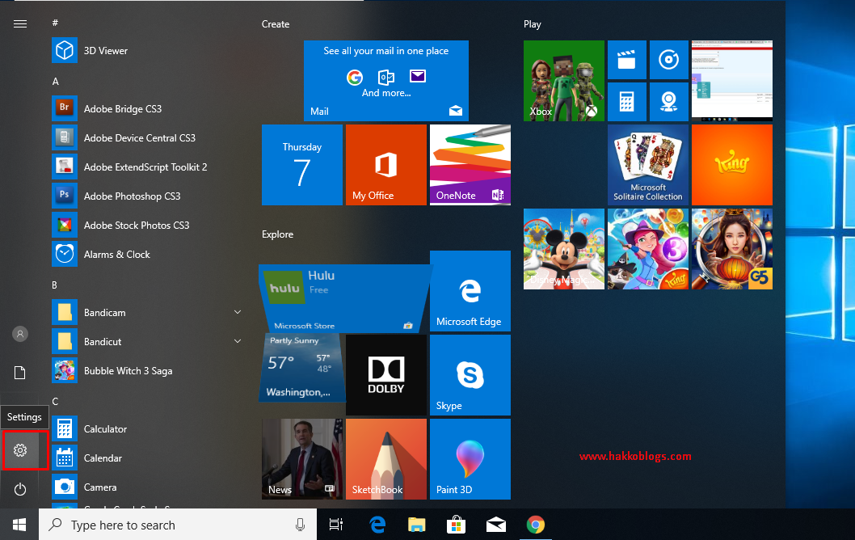Launch OneNote from its tile
The image size is (855, 540).
(470, 165)
